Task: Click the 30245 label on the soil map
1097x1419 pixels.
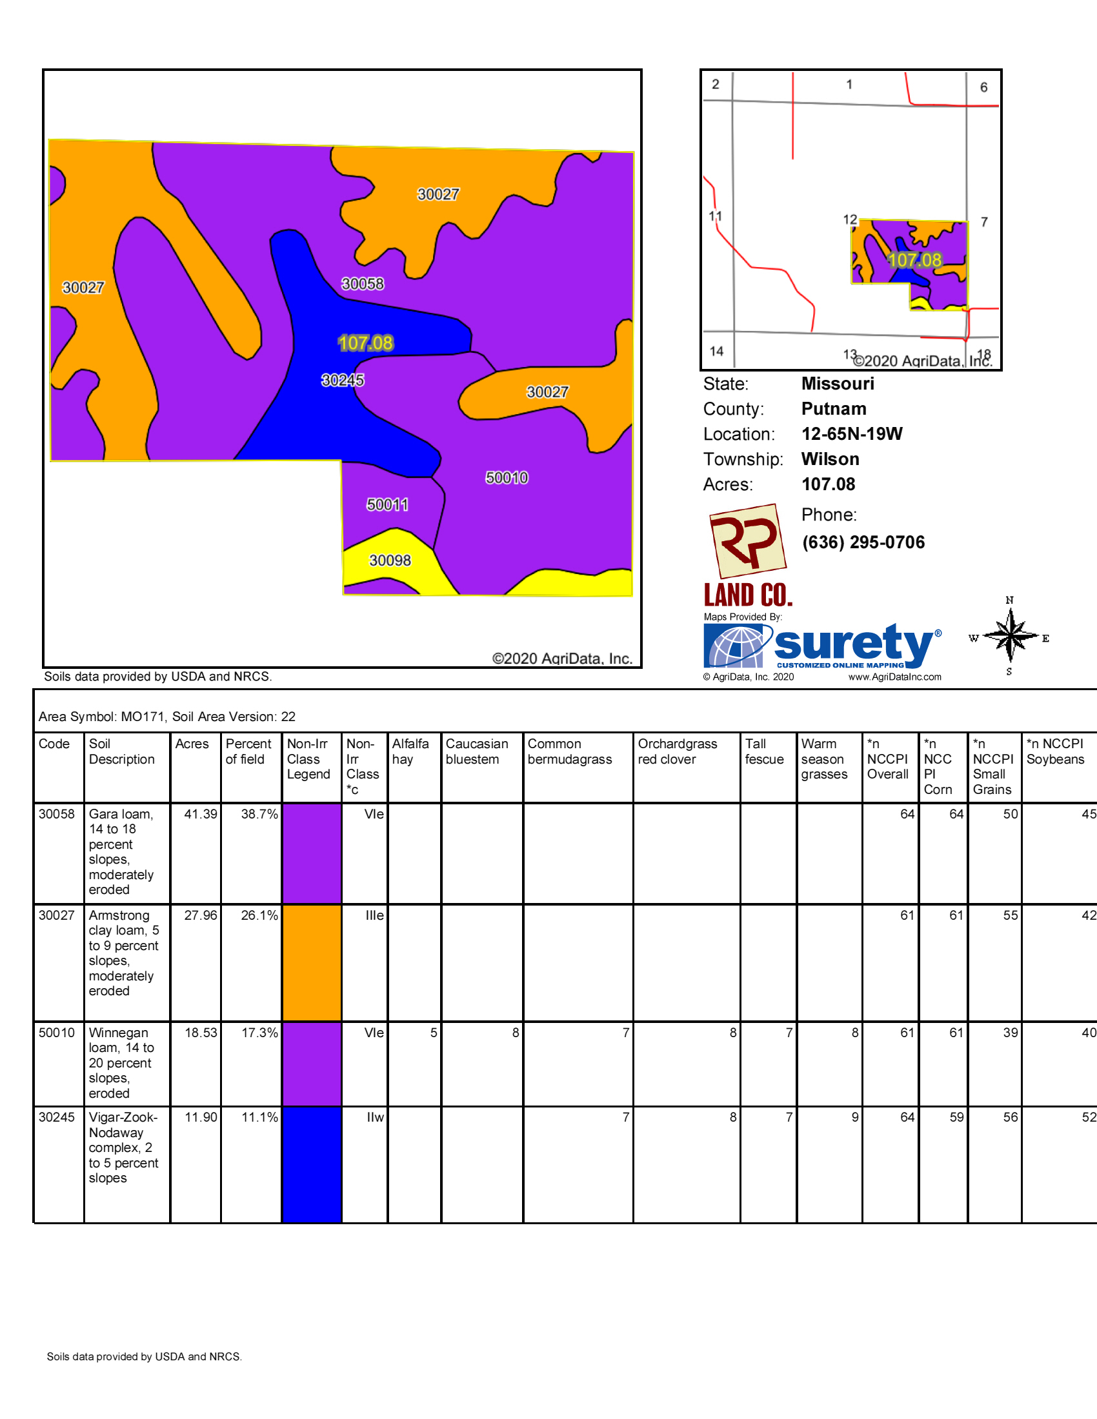Action: tap(343, 380)
